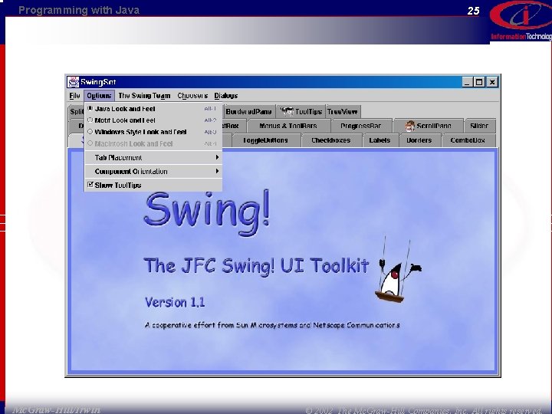
Task: Open the Choosers menu
Action: point(192,96)
